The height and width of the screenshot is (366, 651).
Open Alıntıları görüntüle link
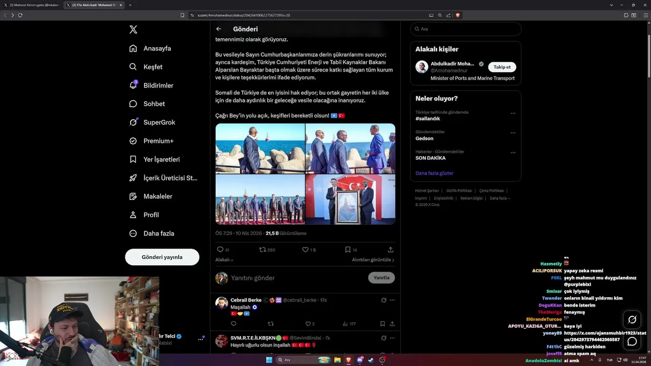point(373,260)
